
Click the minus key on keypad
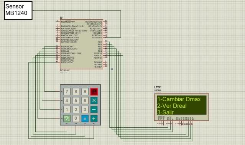tap(94, 110)
